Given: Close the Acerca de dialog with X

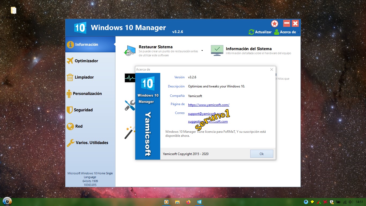Looking at the screenshot, I should pyautogui.click(x=272, y=69).
